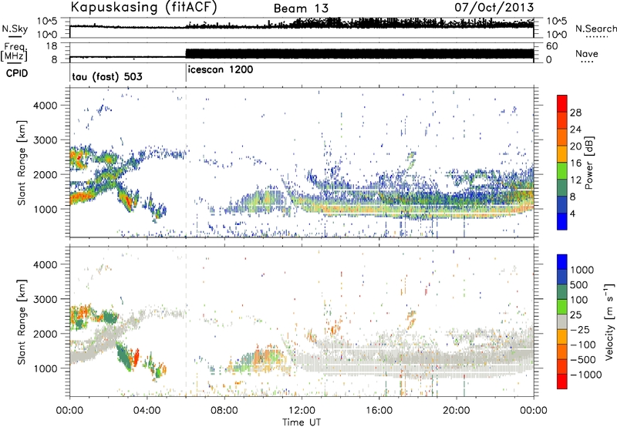Click the frequency trace before 06:00
This screenshot has height=427, width=617.
(x=128, y=57)
